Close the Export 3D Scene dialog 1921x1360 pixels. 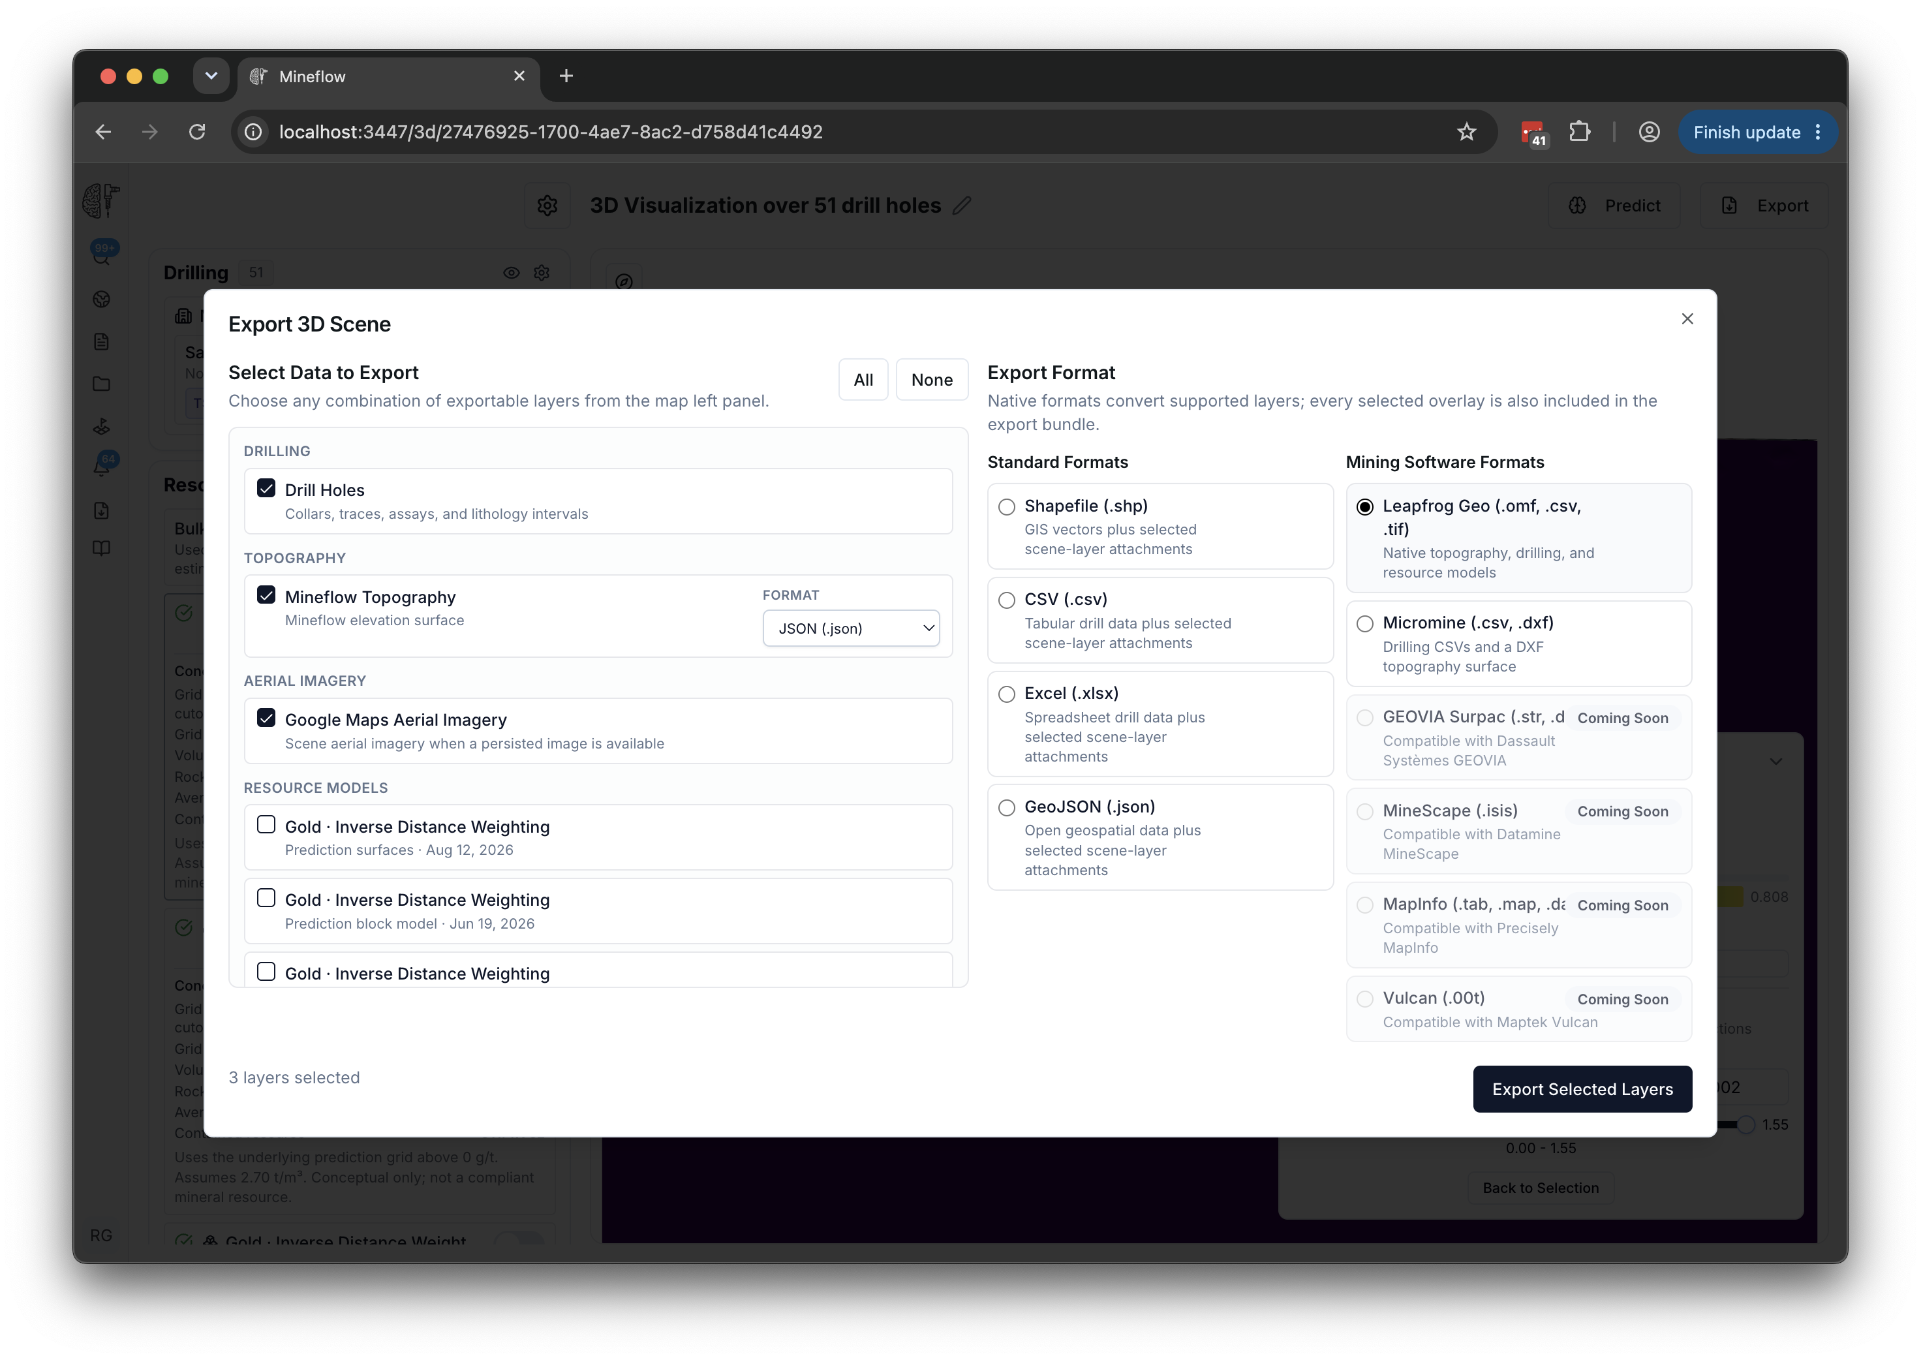pyautogui.click(x=1687, y=319)
